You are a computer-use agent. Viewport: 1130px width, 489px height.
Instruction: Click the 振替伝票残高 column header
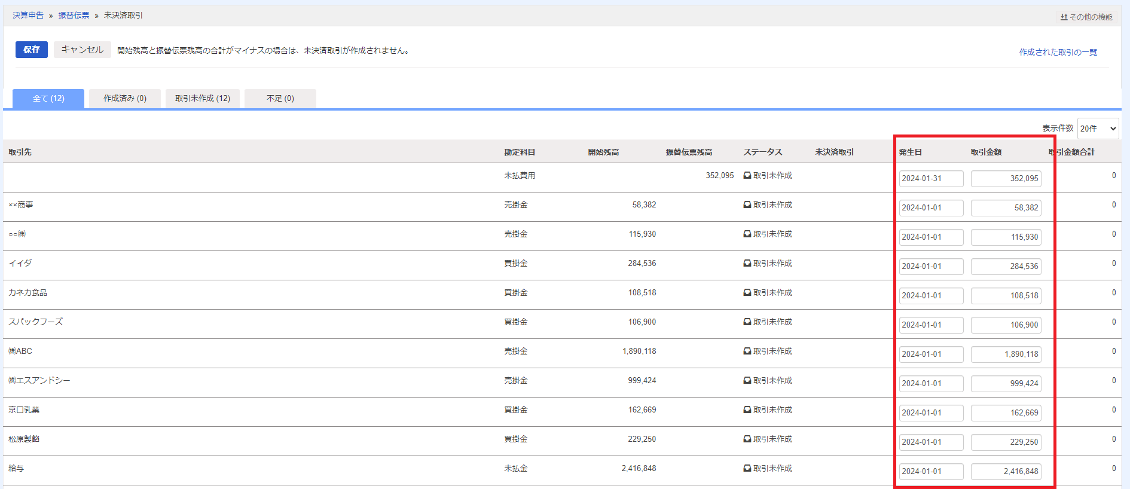689,152
